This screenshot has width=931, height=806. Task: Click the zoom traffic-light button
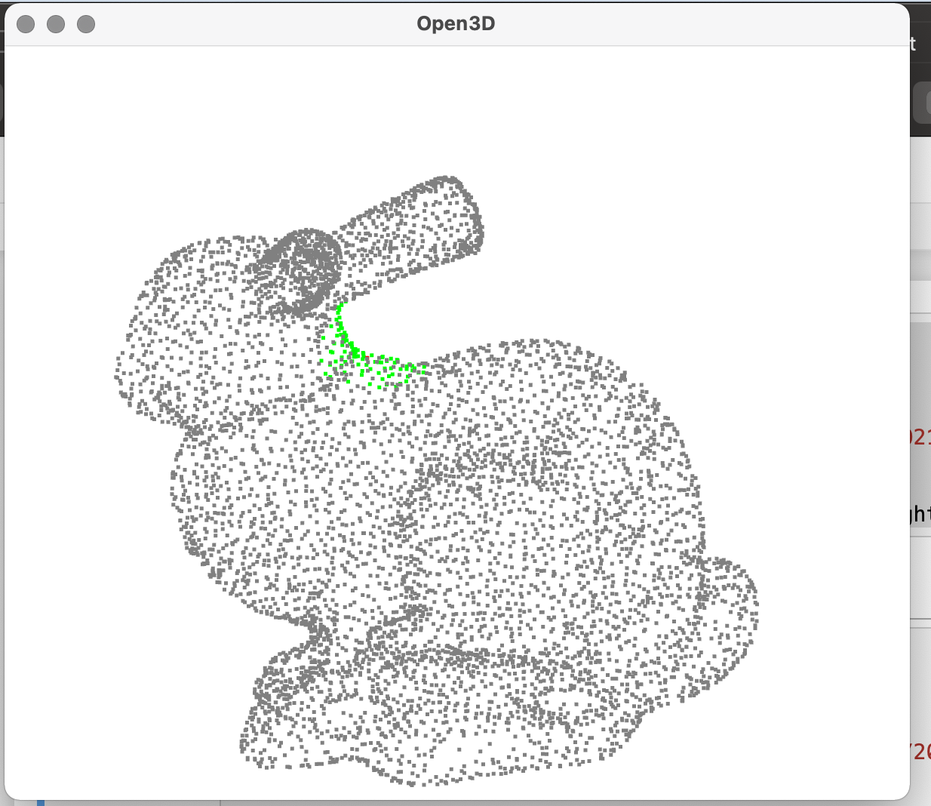[x=86, y=23]
